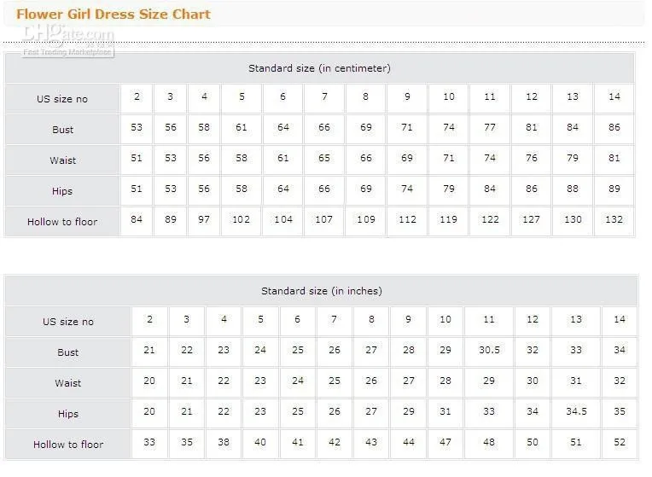Viewport: 652px width, 477px height.
Task: Select the 102 hollow to floor cell
Action: [x=242, y=220]
